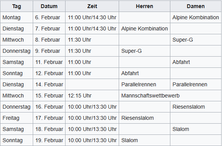Image resolution: width=222 pixels, height=146 pixels.
Task: Click the Freitag day cell
Action: (17, 118)
